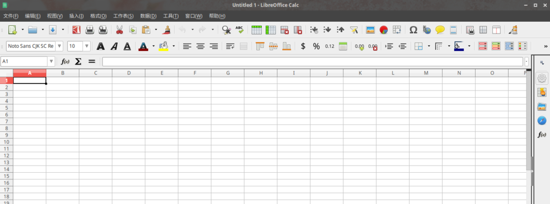Create a pivot table

(x=397, y=30)
